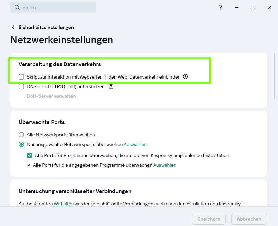Minimize the settings window
This screenshot has width=278, height=226.
[x=237, y=7]
